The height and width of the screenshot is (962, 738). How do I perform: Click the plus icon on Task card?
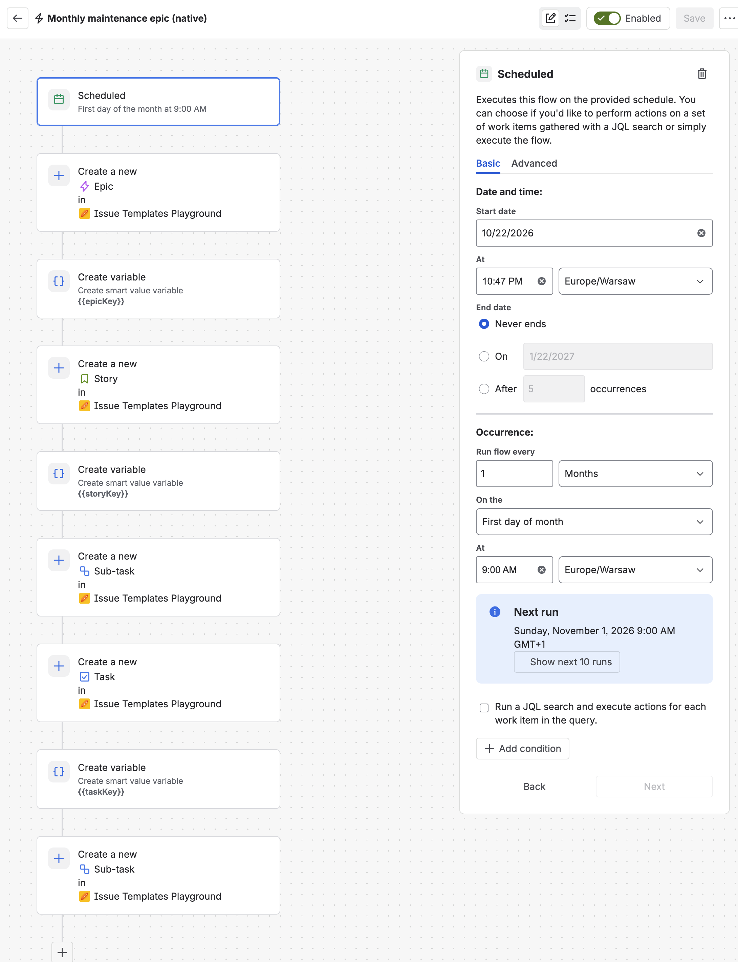click(x=59, y=666)
